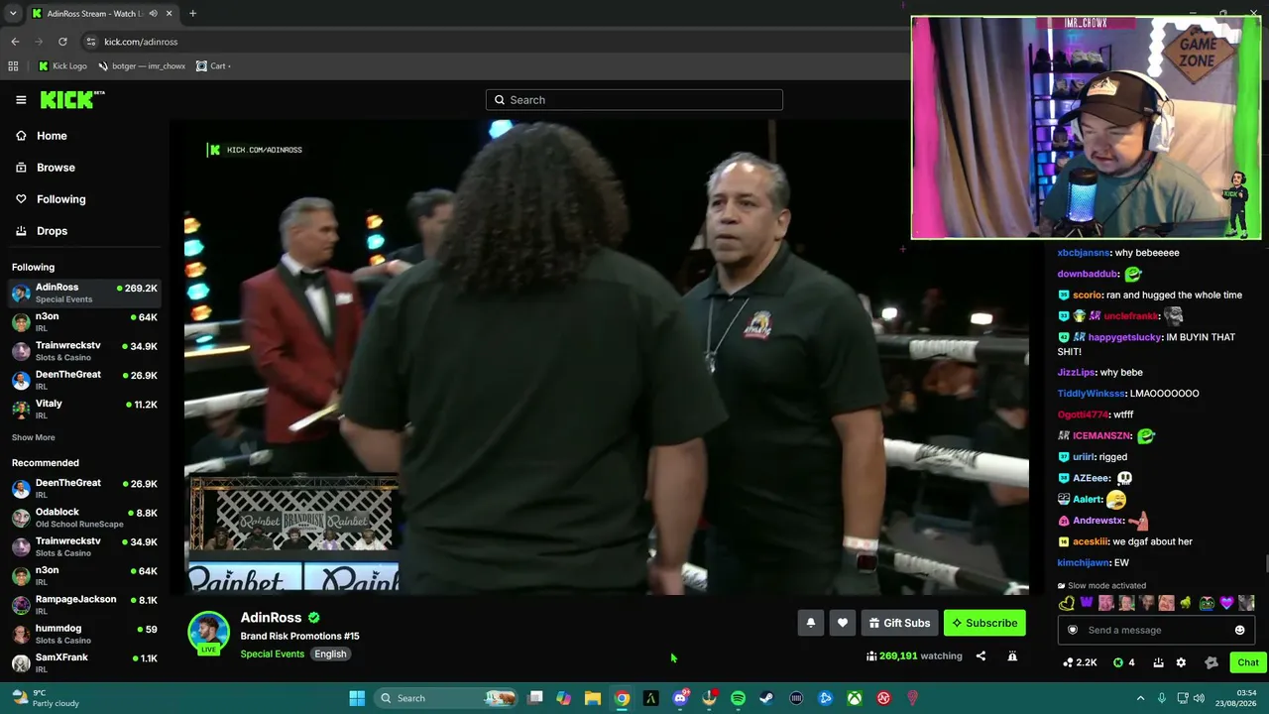This screenshot has height=714, width=1269.
Task: Reload the page in Chrome
Action: pos(62,42)
